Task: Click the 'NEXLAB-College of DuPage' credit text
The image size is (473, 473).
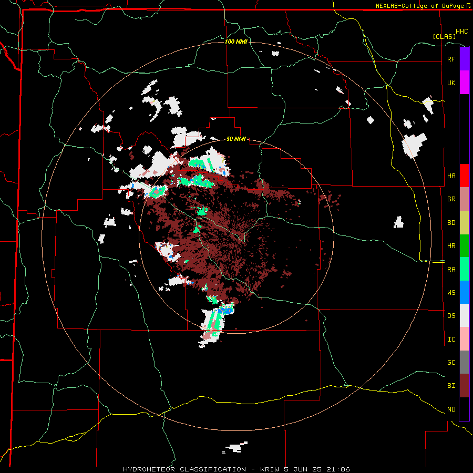Action: click(419, 6)
